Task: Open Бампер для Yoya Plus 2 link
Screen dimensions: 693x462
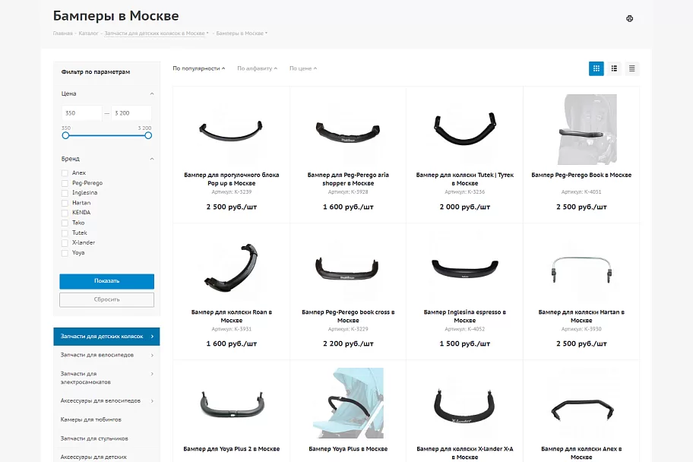Action: (x=232, y=449)
